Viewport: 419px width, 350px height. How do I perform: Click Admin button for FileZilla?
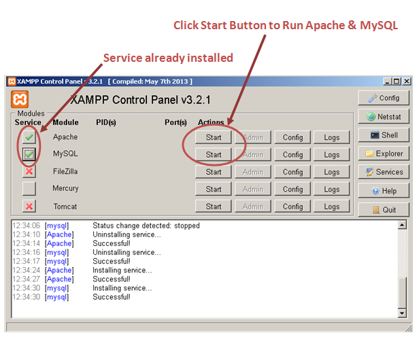pyautogui.click(x=253, y=172)
